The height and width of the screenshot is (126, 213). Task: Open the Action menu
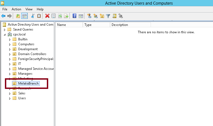16,9
